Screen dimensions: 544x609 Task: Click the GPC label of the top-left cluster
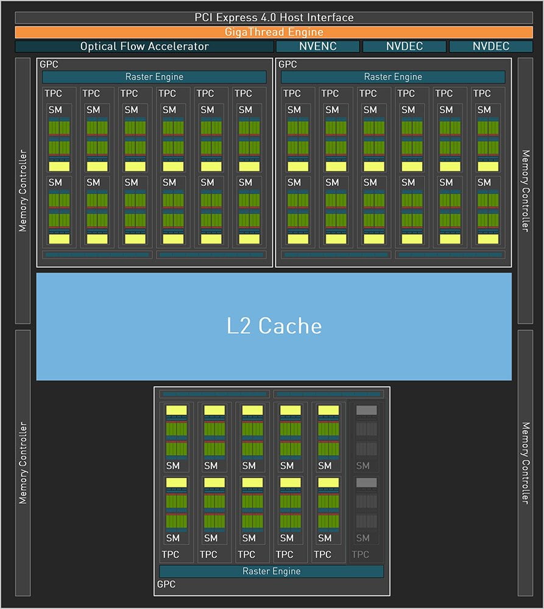pyautogui.click(x=49, y=65)
